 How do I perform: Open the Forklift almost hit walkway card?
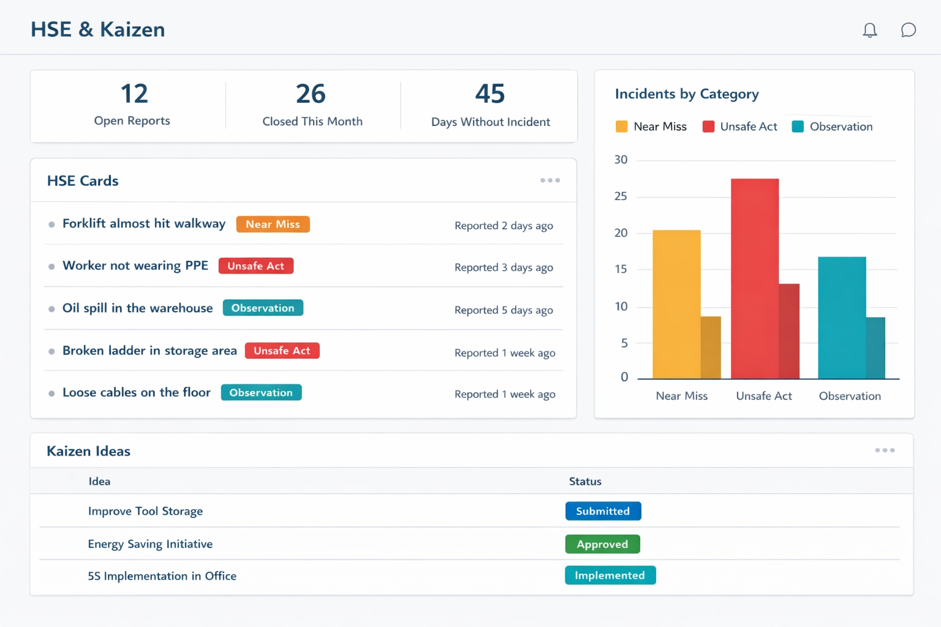click(x=144, y=223)
